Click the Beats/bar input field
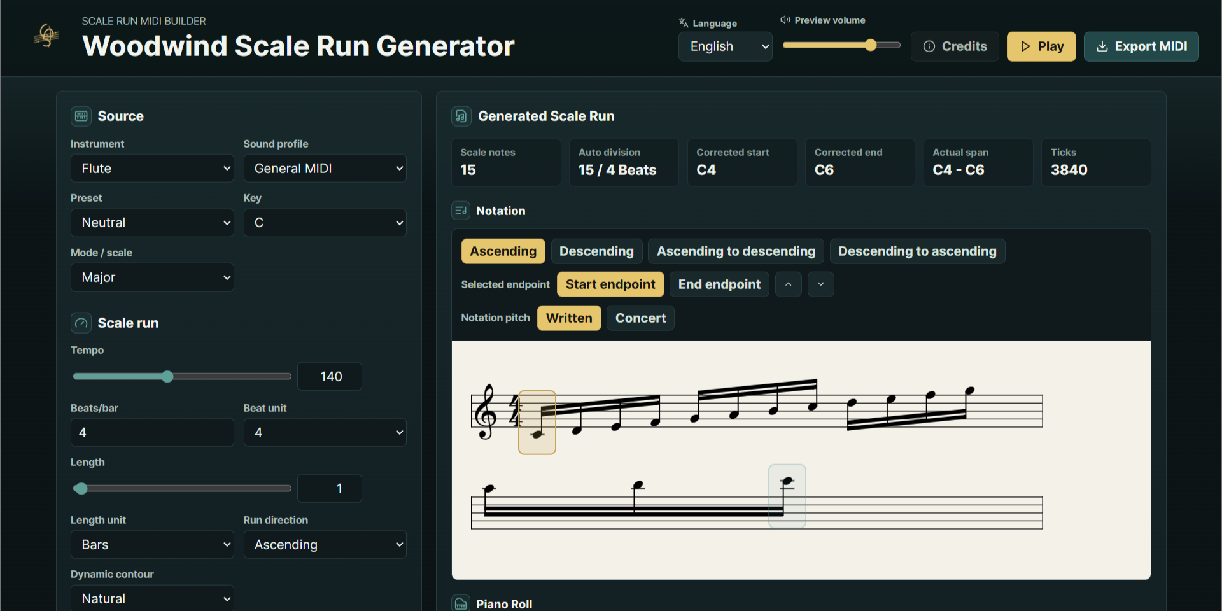This screenshot has height=611, width=1222. [152, 433]
